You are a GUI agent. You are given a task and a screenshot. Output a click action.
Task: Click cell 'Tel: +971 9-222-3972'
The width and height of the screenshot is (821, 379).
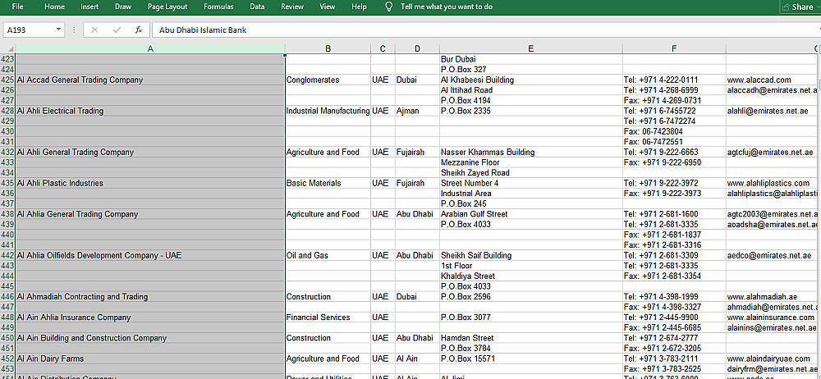tap(674, 183)
